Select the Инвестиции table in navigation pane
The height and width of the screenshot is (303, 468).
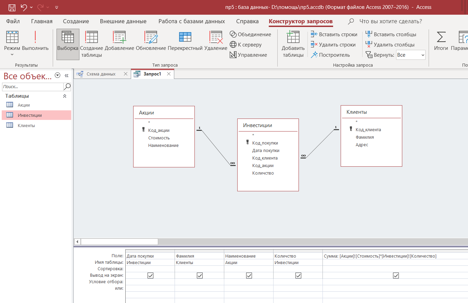pos(37,115)
